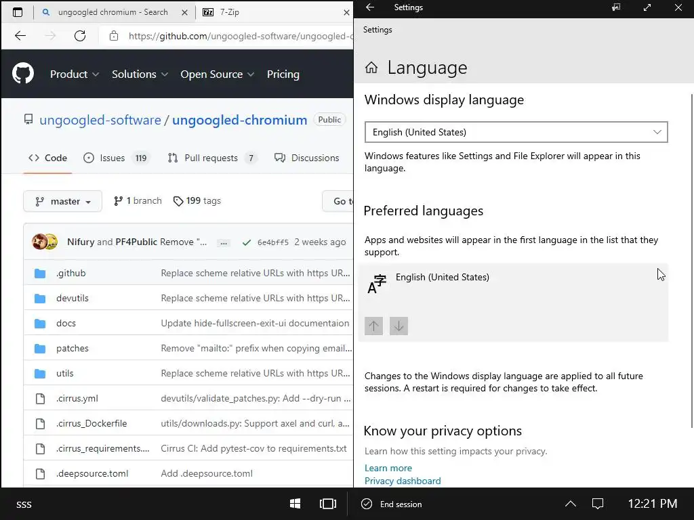This screenshot has width=694, height=520.
Task: Open the Windows Start menu
Action: point(295,504)
